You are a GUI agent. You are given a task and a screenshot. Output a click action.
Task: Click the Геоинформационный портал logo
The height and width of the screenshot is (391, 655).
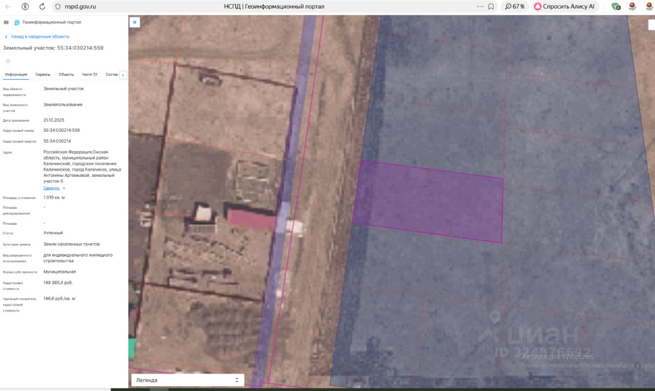coord(48,22)
